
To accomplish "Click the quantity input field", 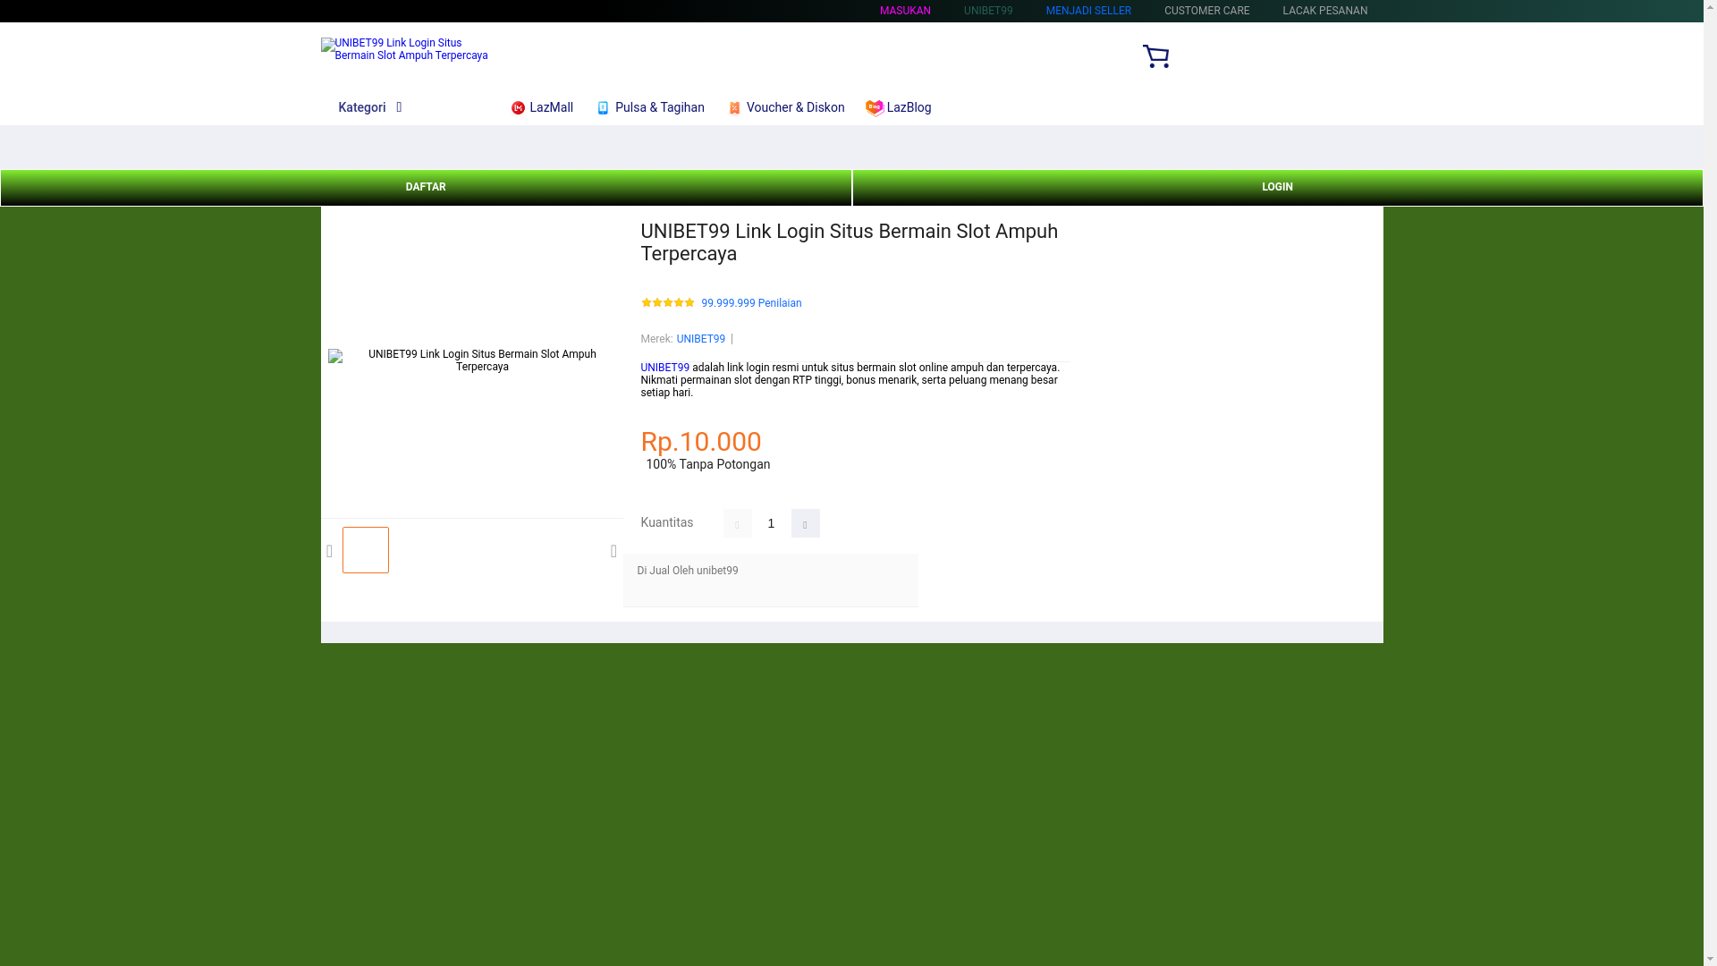I will coord(771,523).
